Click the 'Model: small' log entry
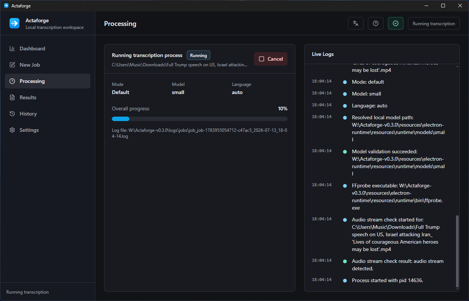469x301 pixels. pos(366,94)
